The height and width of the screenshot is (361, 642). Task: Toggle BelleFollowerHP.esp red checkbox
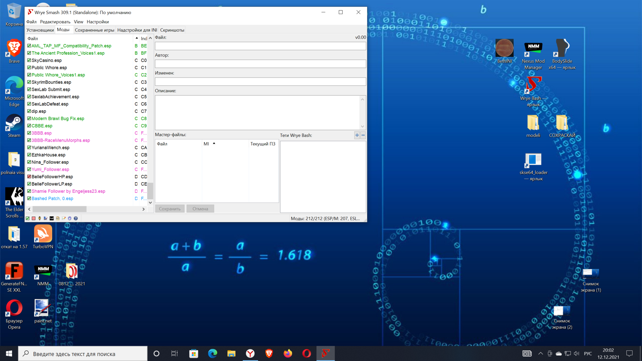coord(29,177)
